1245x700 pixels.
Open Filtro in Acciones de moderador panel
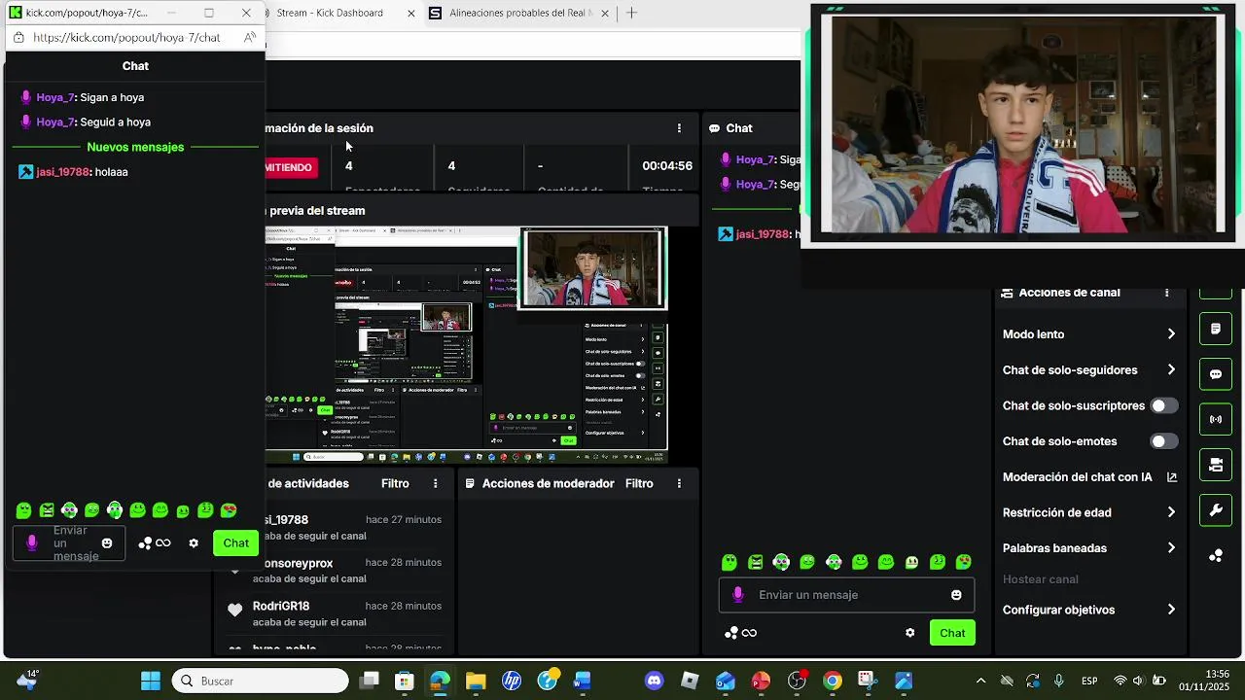[x=639, y=483]
